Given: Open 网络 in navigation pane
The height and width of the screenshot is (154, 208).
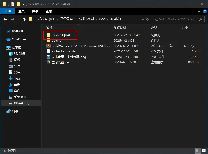Looking at the screenshot, I should point(15,111).
